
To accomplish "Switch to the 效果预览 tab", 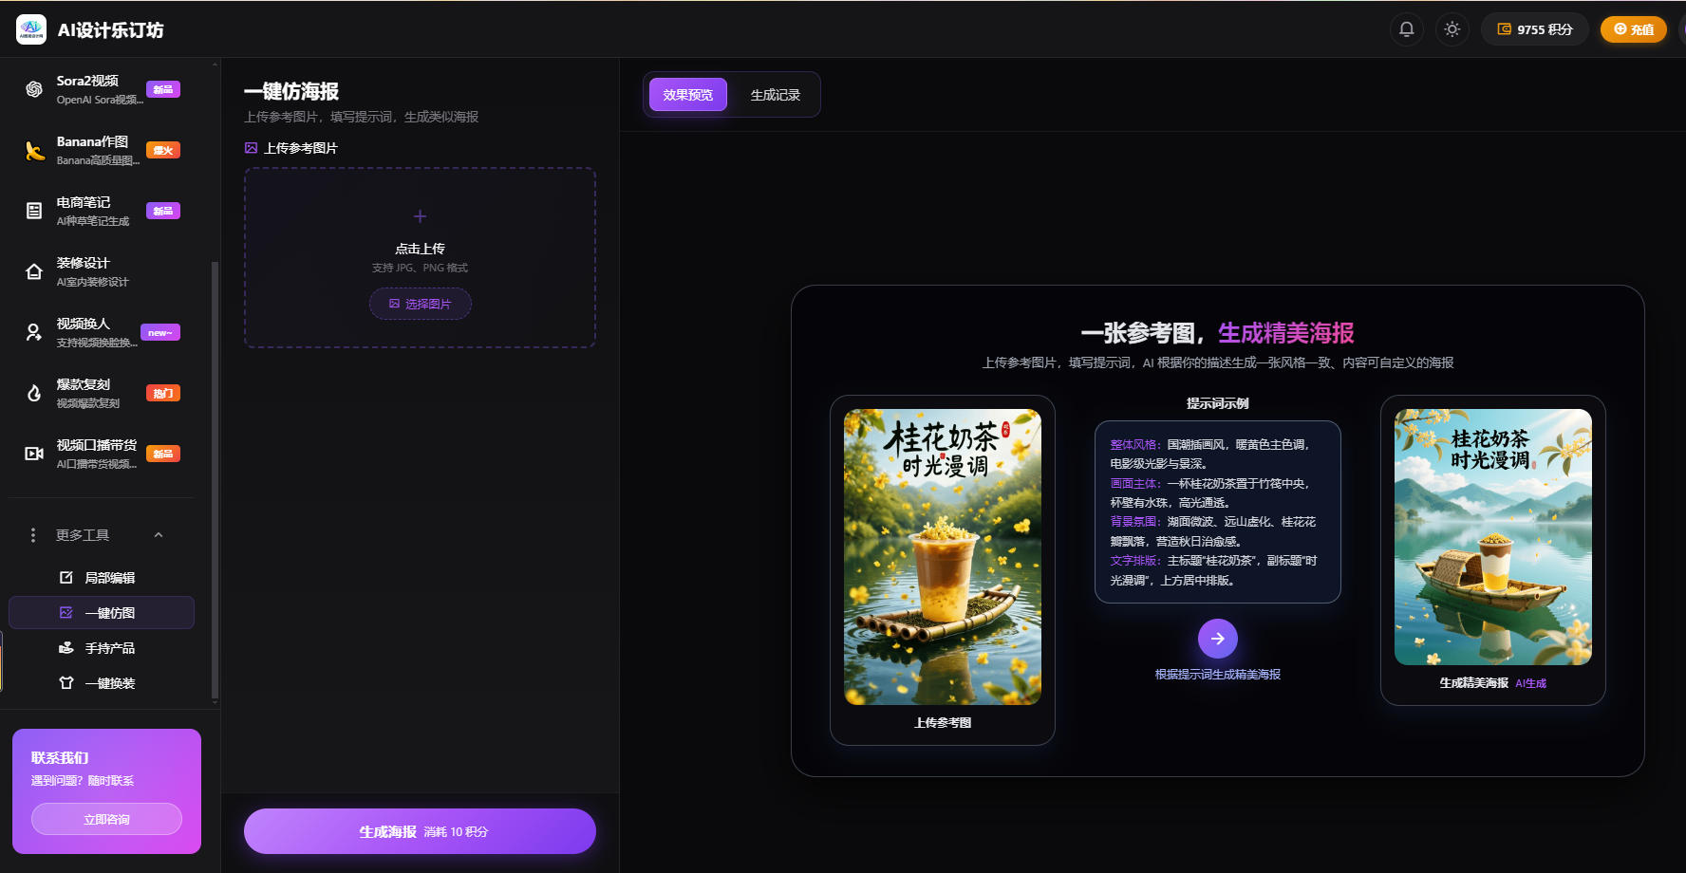I will tap(687, 95).
